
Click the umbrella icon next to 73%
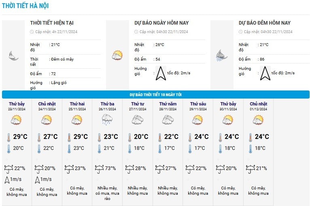[99, 169]
